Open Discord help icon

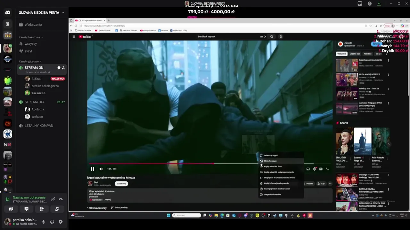(x=370, y=4)
